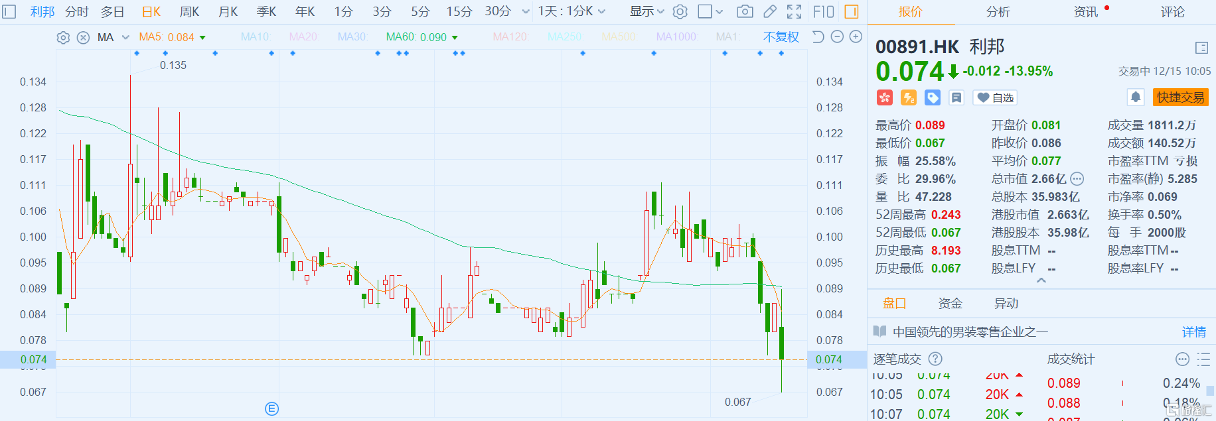Take a chart screenshot with camera icon
1216x421 pixels.
click(x=745, y=11)
